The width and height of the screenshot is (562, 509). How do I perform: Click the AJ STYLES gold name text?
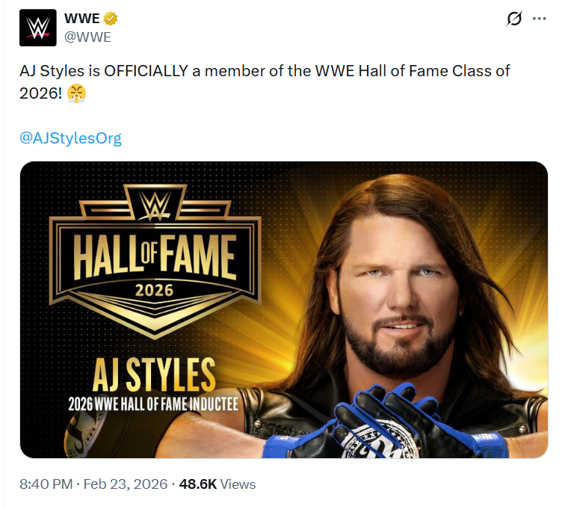click(x=155, y=374)
